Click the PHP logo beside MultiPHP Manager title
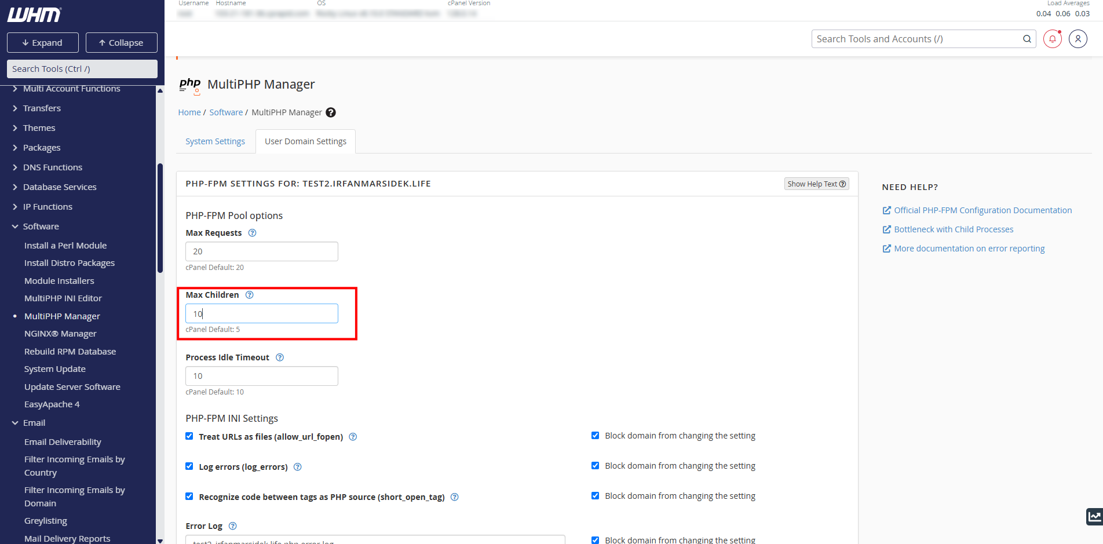The height and width of the screenshot is (544, 1103). [190, 86]
